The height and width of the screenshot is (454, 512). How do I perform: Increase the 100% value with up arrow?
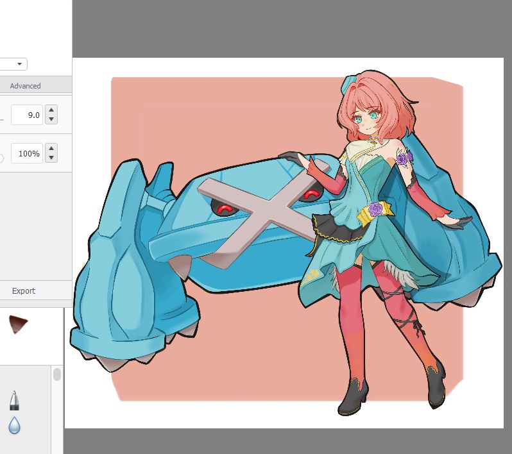[51, 149]
